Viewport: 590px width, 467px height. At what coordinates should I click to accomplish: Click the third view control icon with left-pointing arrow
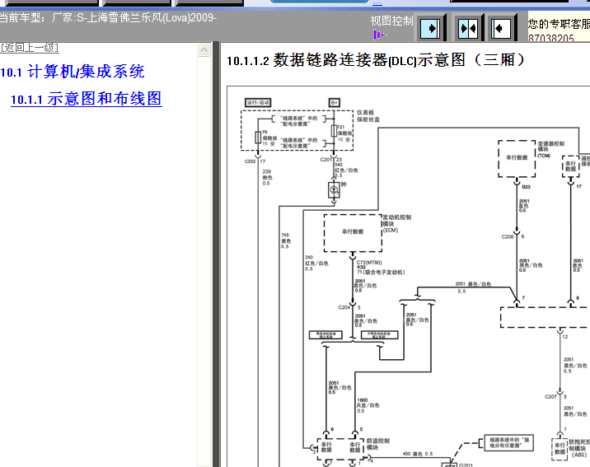(x=501, y=28)
